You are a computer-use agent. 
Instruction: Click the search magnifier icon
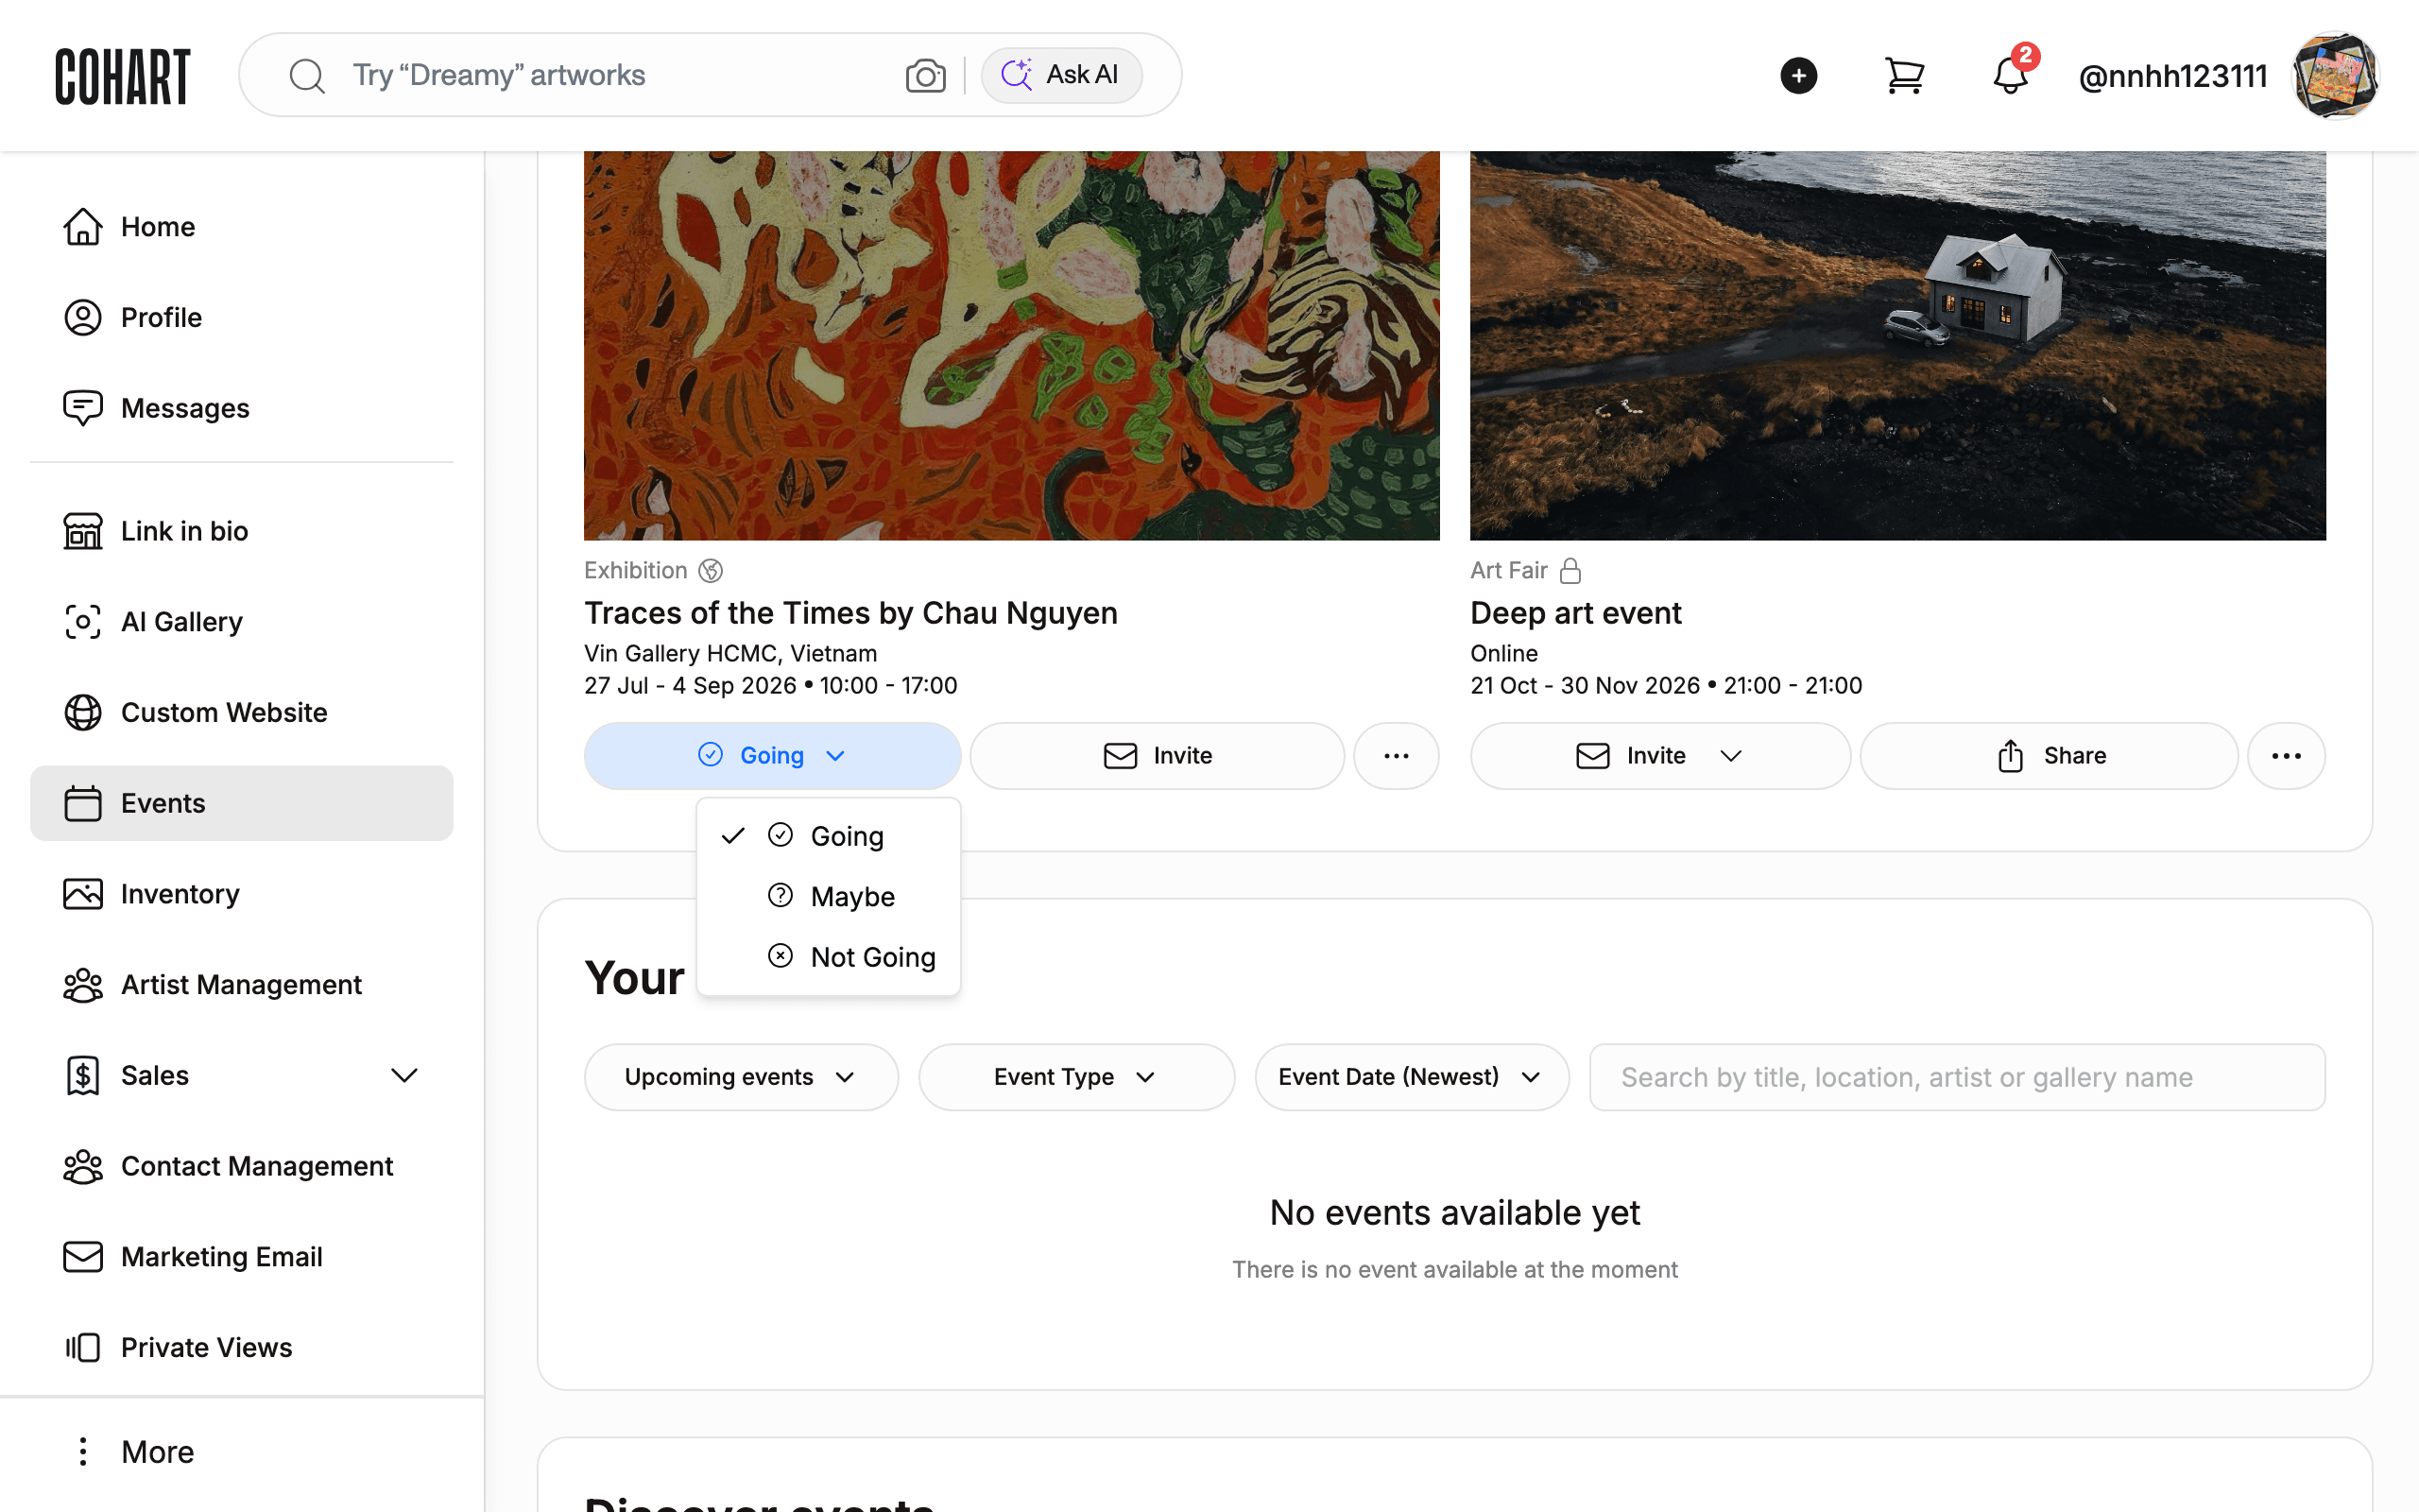point(307,76)
